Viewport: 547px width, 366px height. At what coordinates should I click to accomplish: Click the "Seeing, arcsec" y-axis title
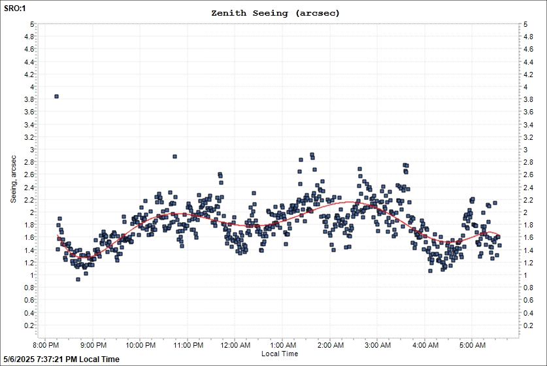[x=13, y=179]
